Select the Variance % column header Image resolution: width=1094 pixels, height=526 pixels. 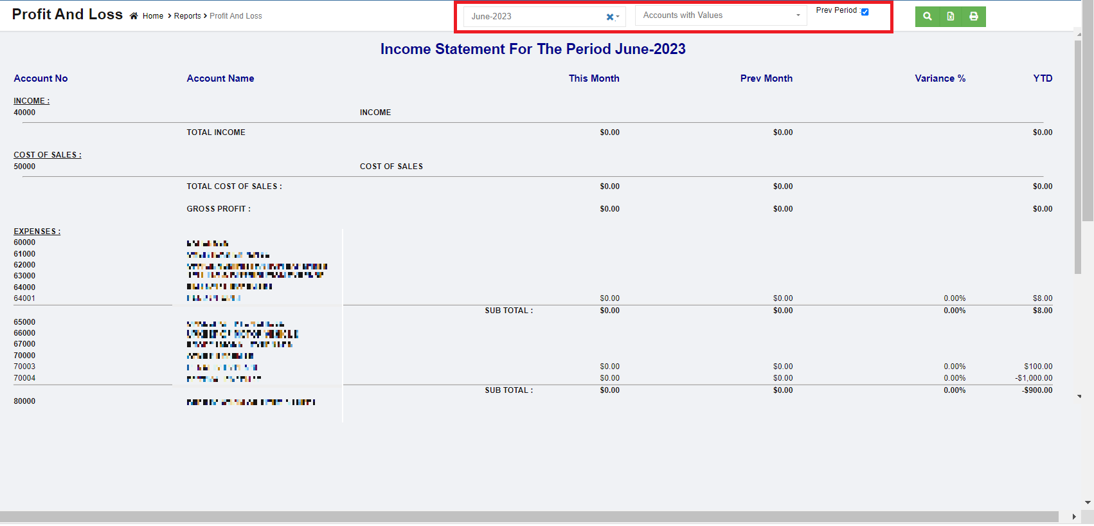940,78
